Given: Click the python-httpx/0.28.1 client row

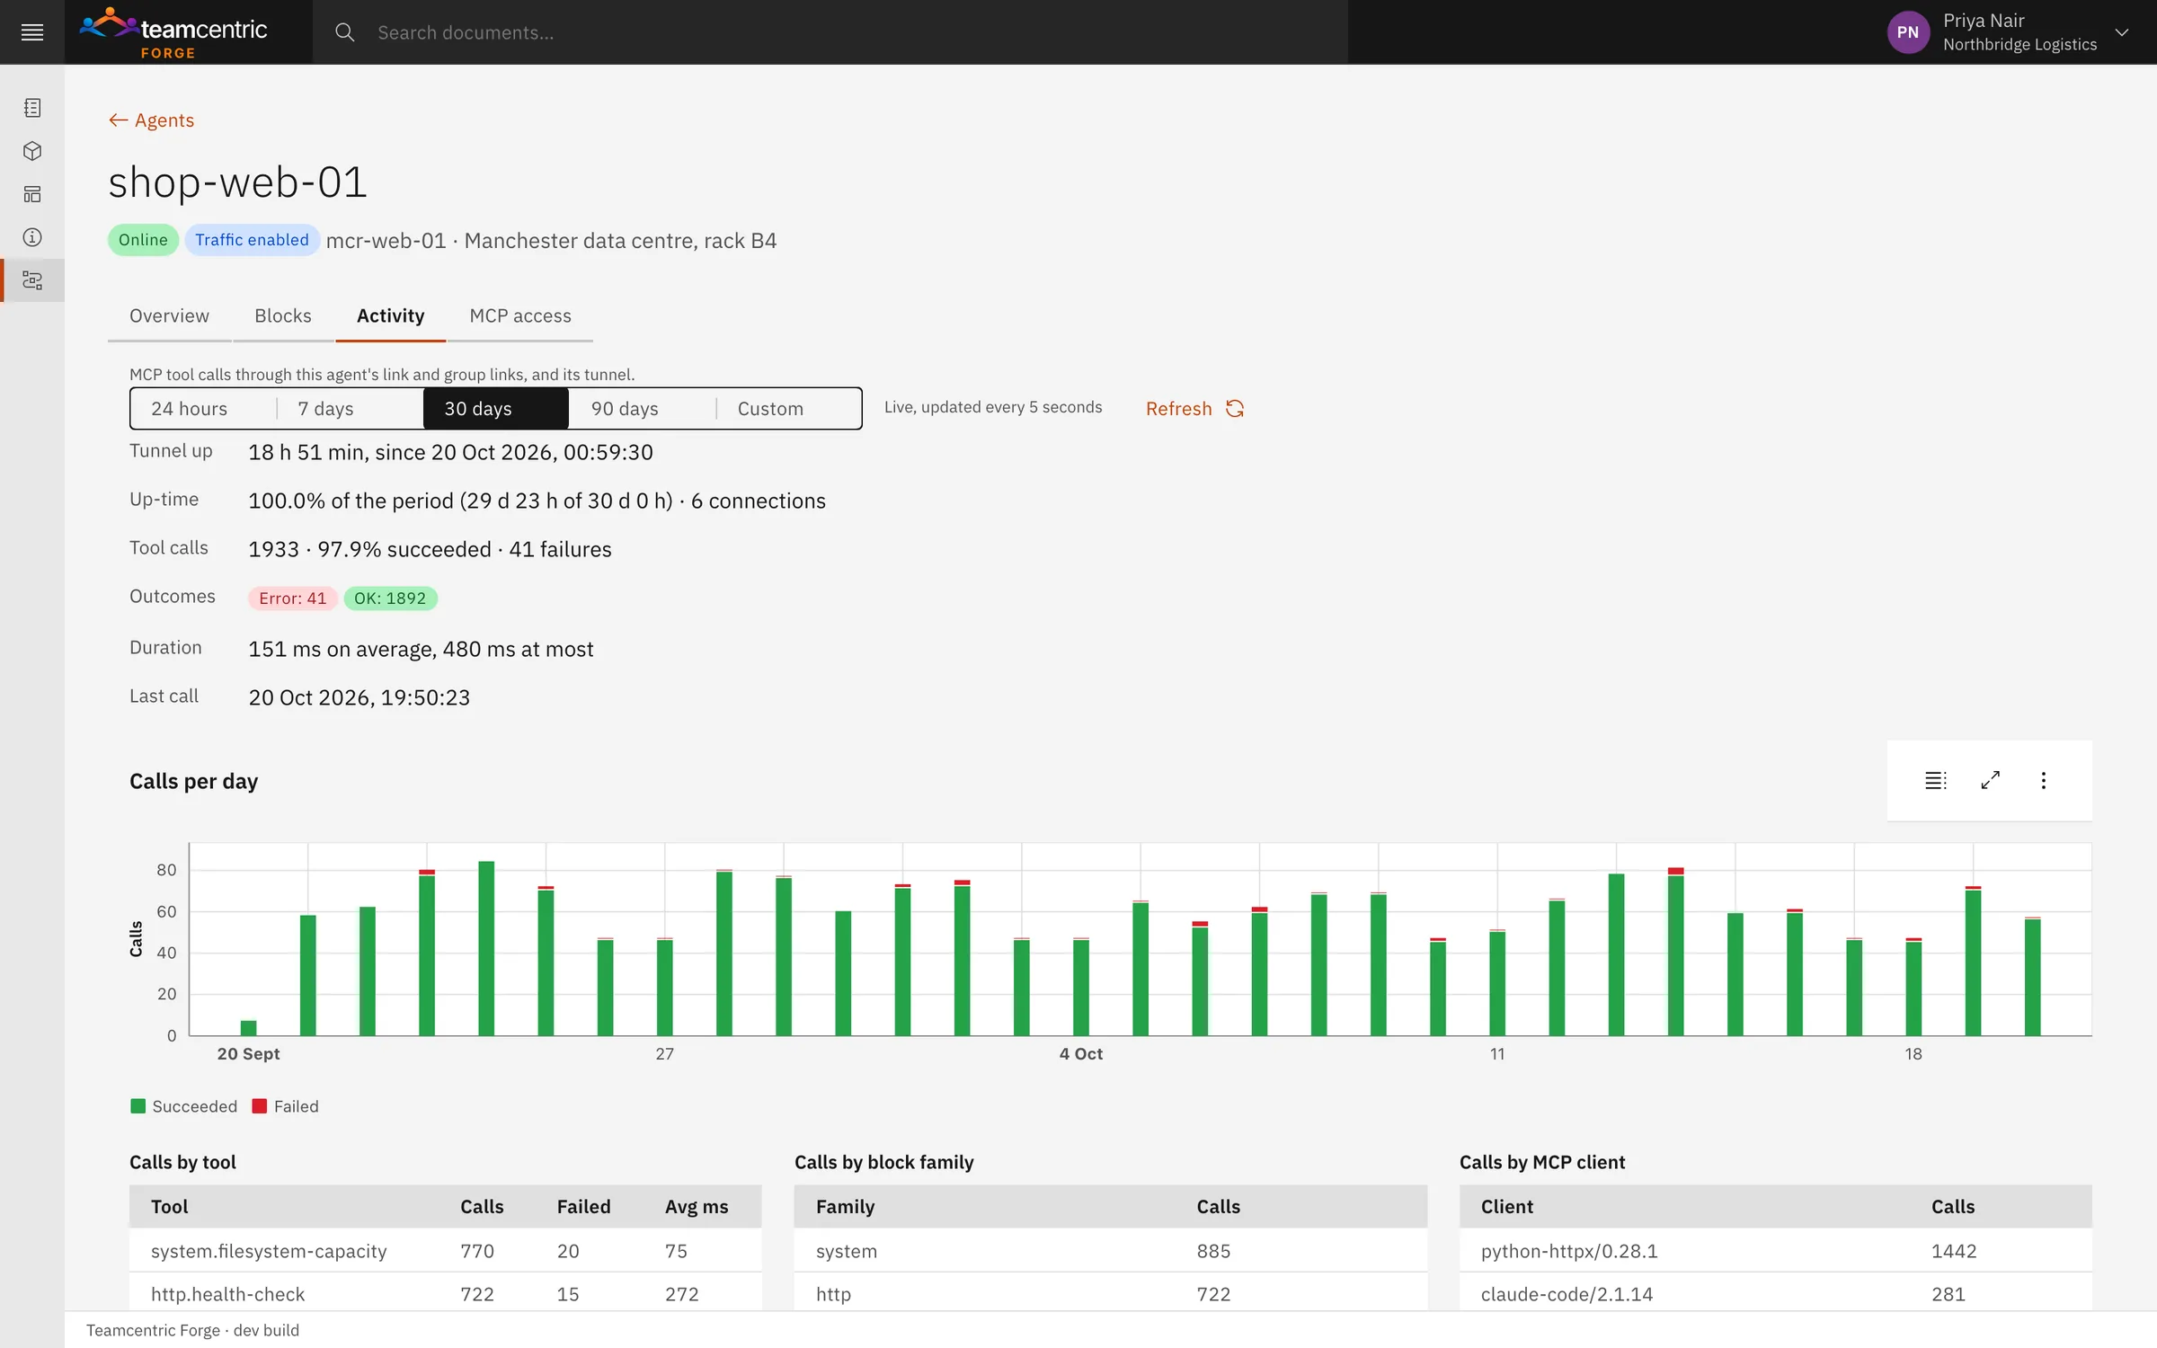Looking at the screenshot, I should (1776, 1251).
